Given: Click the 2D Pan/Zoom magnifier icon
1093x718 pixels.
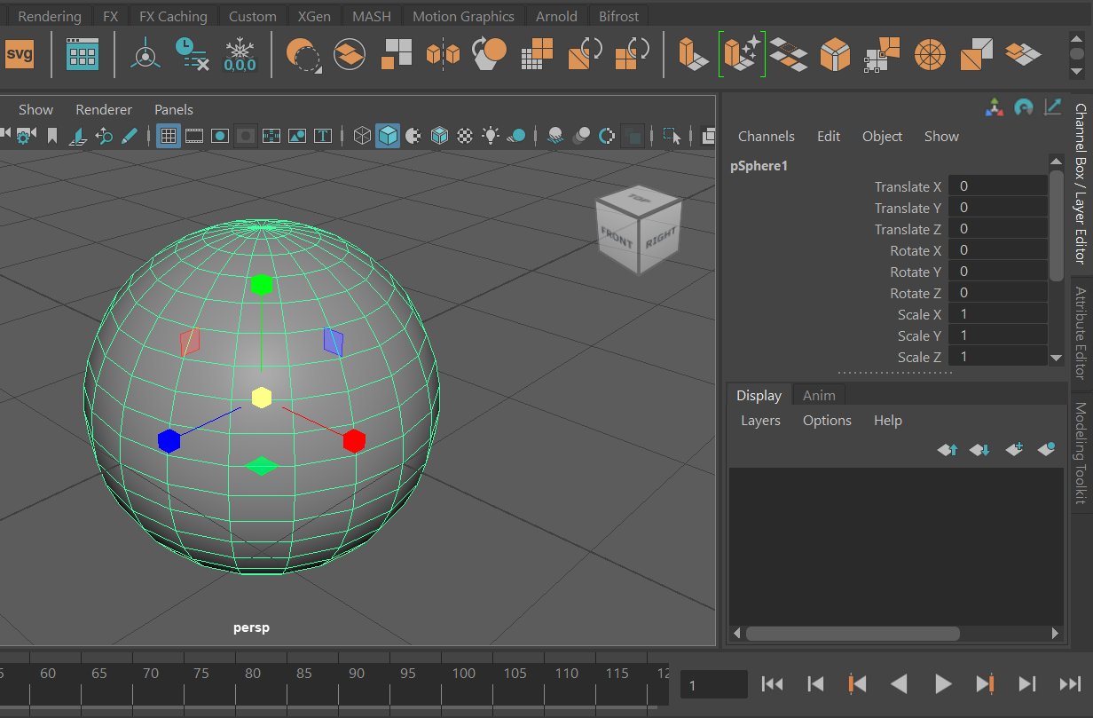Looking at the screenshot, I should point(104,136).
